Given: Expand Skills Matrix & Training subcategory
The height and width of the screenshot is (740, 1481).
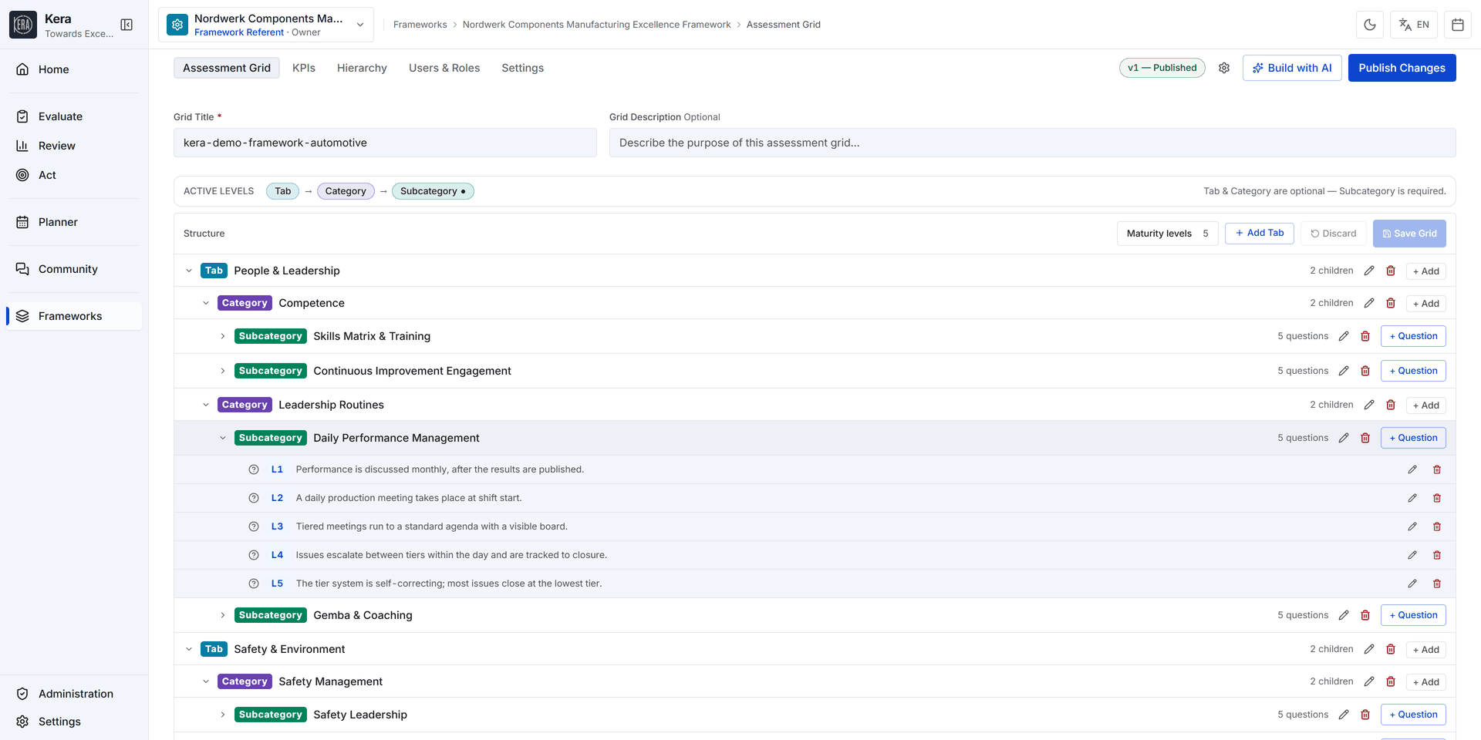Looking at the screenshot, I should (223, 336).
